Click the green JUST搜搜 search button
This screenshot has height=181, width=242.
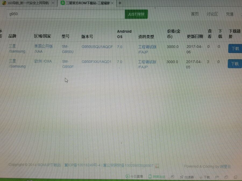tap(136, 14)
